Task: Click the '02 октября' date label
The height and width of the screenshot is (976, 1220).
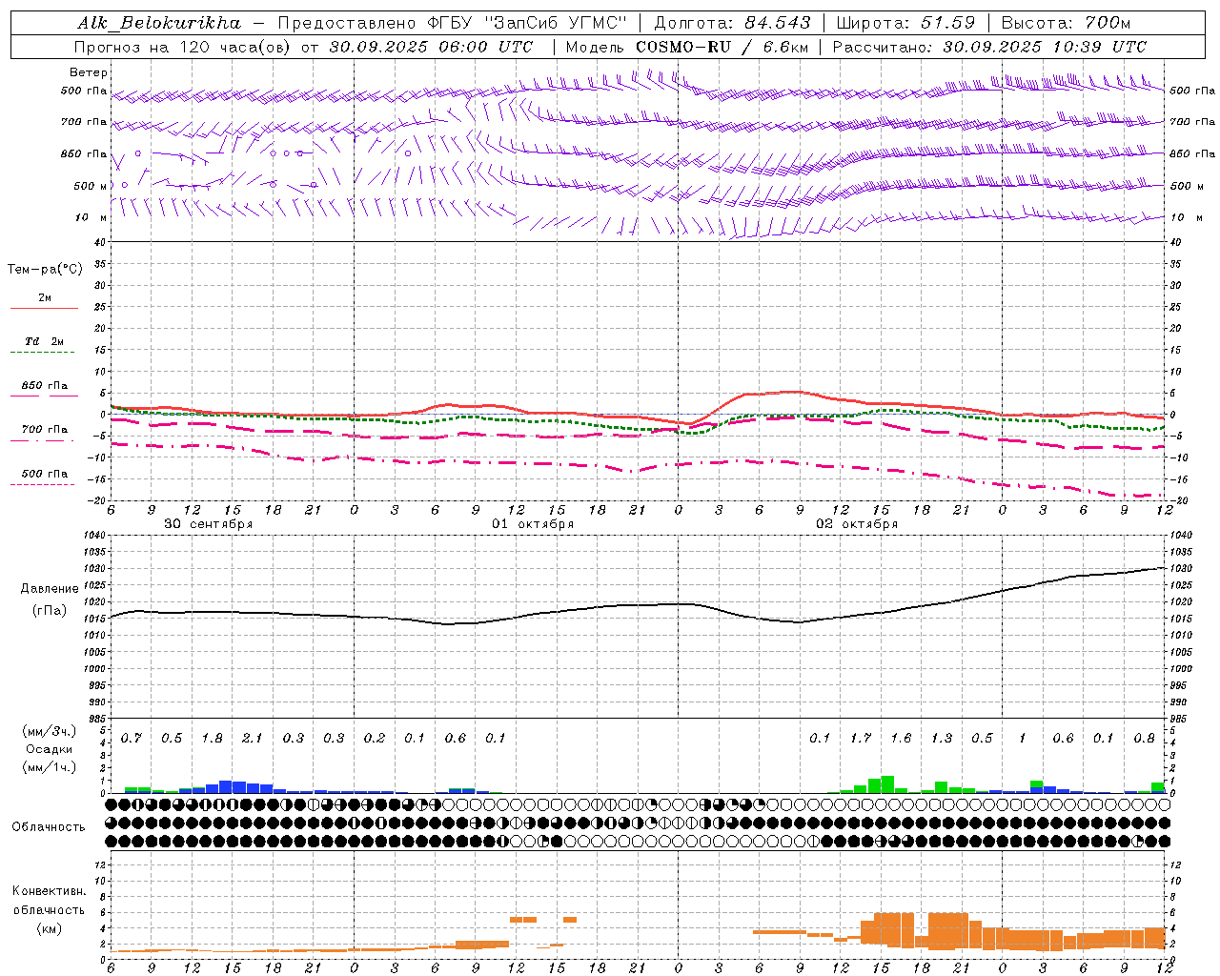Action: click(x=857, y=524)
